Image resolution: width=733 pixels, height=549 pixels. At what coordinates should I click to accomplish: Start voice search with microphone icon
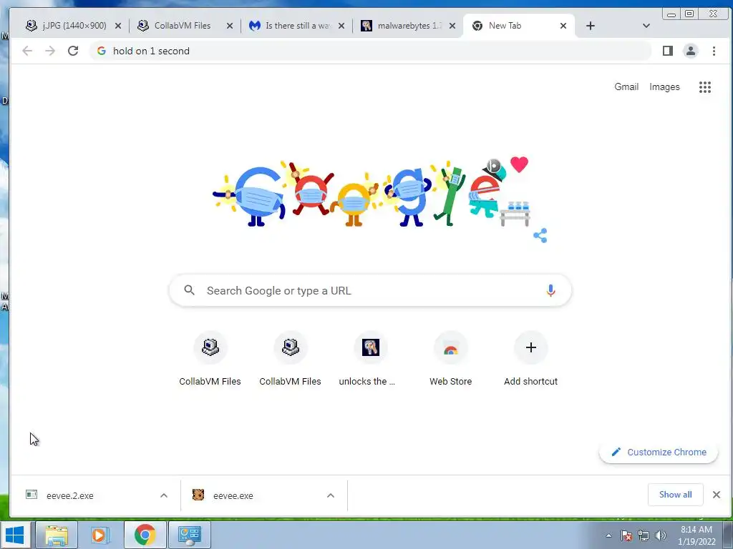[x=550, y=290]
